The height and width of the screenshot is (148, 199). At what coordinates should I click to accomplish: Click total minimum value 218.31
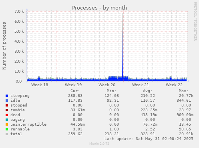pos(112,134)
